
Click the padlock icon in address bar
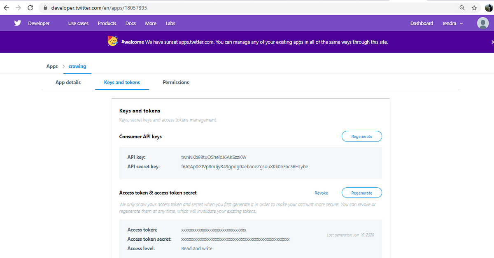tap(44, 7)
